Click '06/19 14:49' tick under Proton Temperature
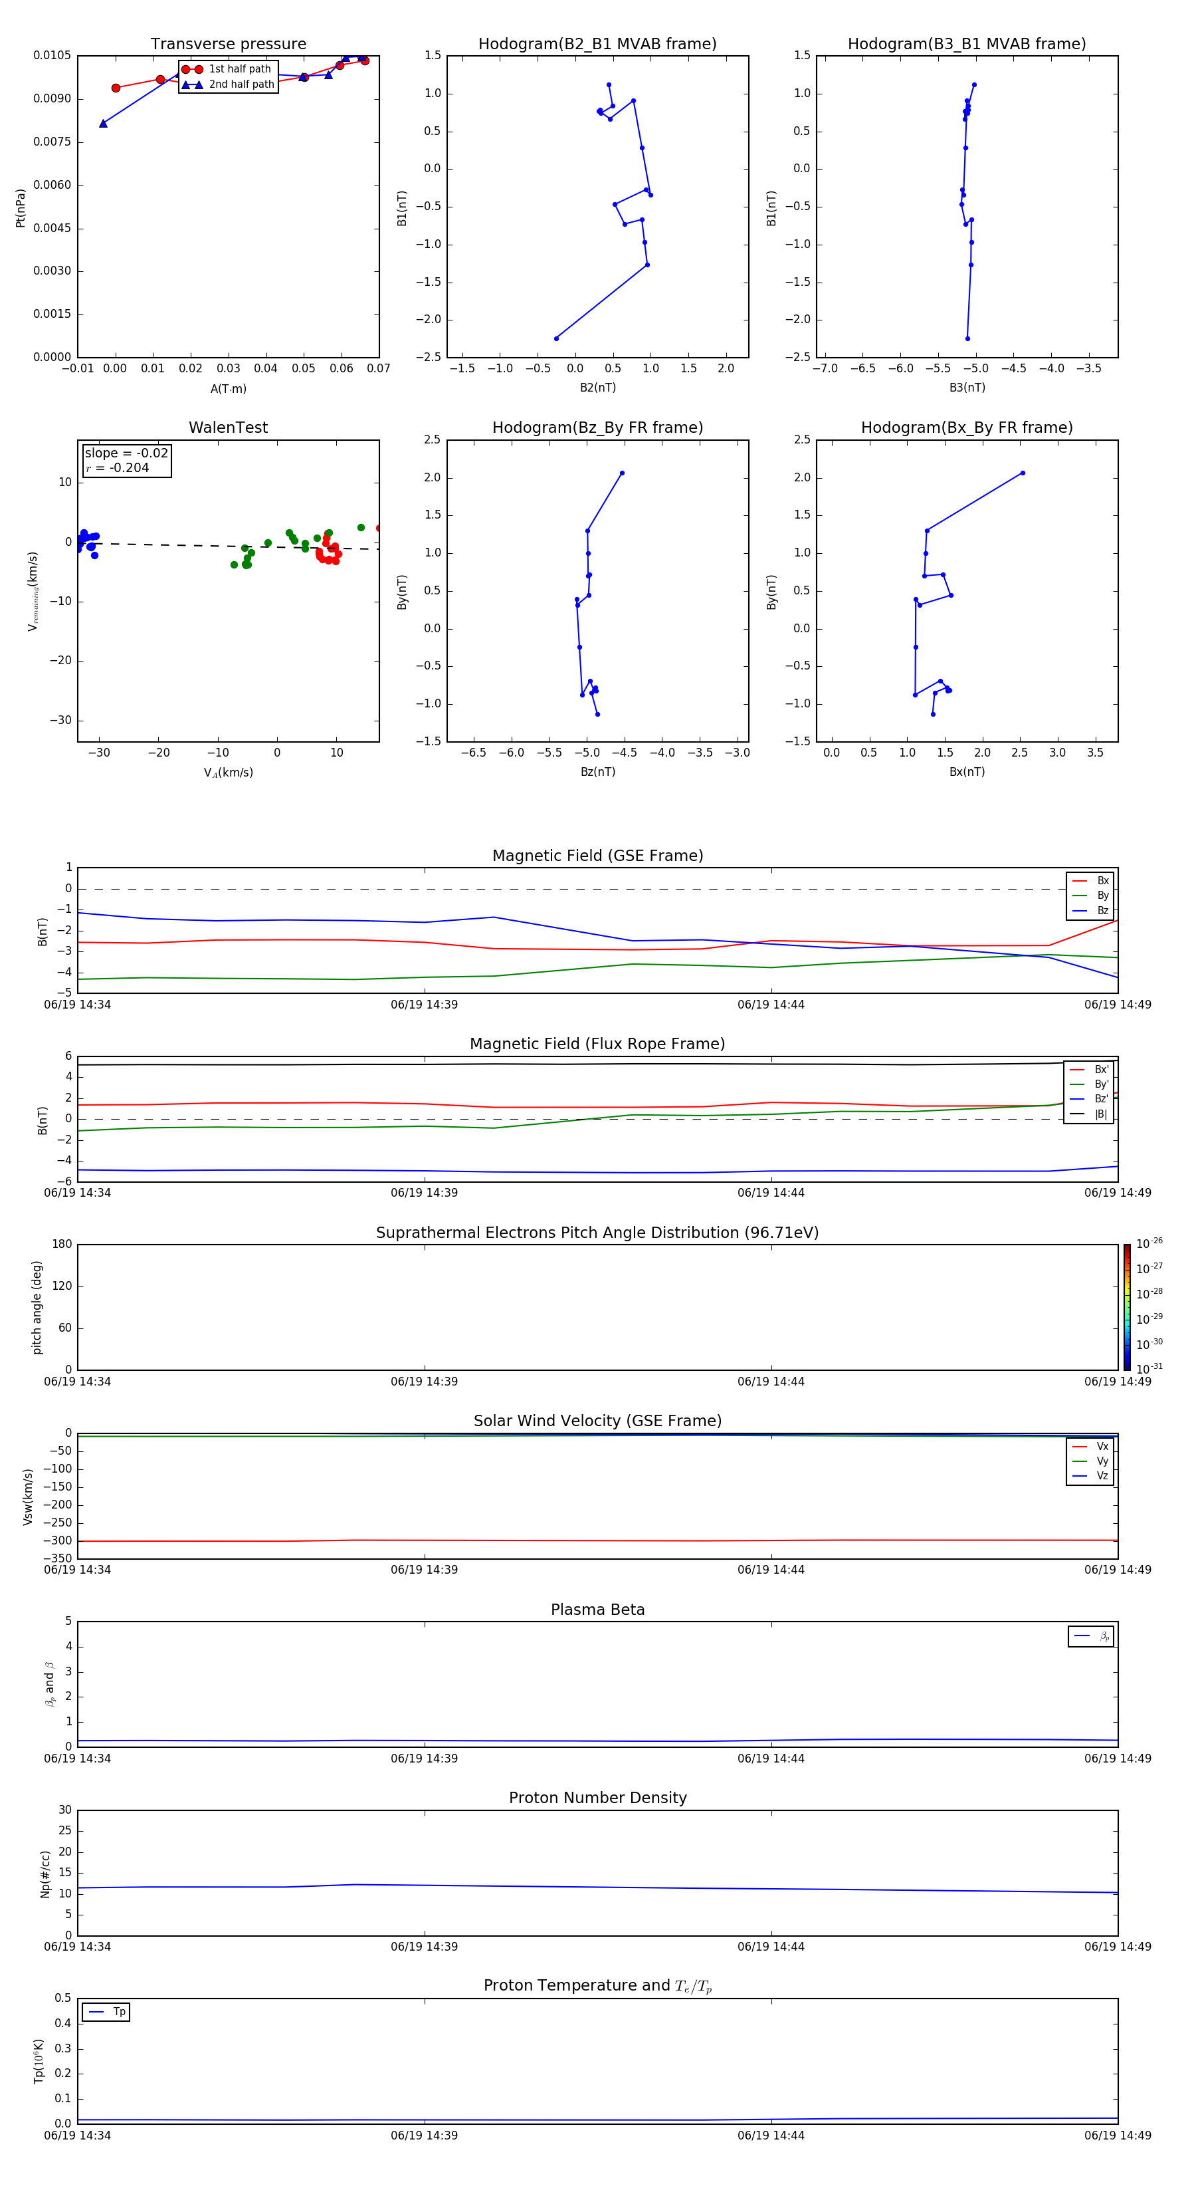 1118,2135
